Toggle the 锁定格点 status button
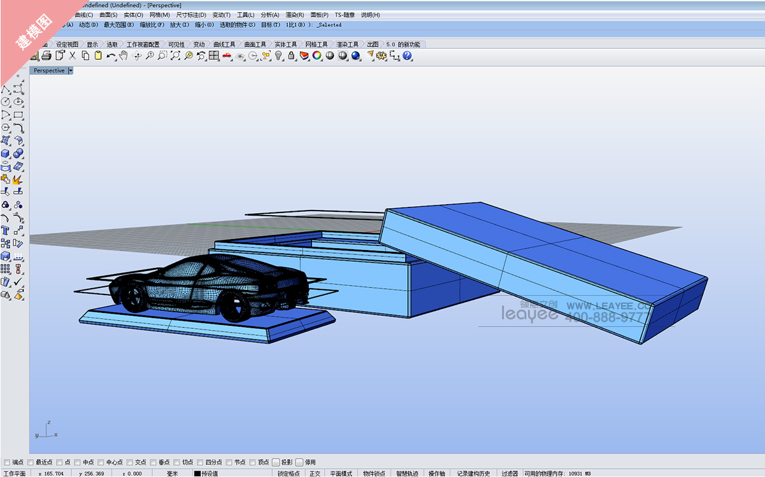The width and height of the screenshot is (765, 477). (289, 473)
